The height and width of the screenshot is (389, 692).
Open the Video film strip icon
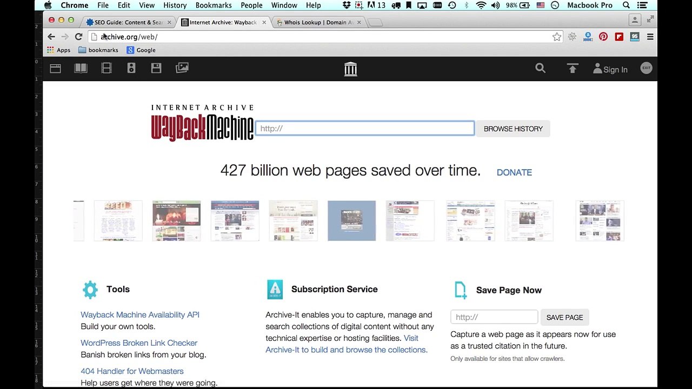[x=107, y=68]
